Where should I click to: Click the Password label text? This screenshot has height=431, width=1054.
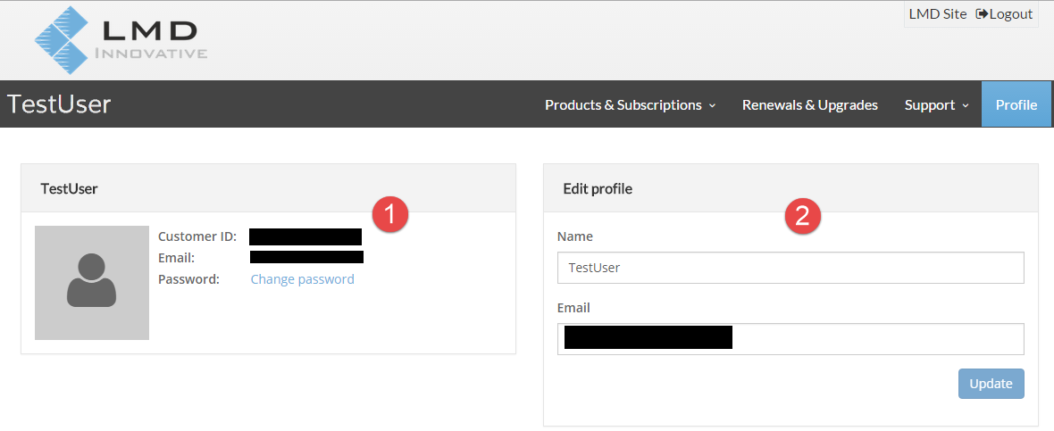pos(188,279)
